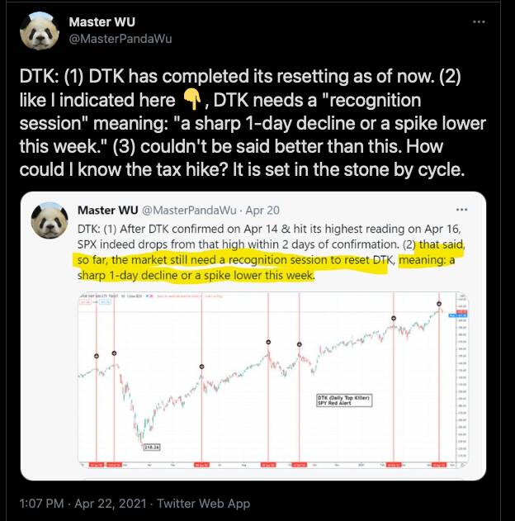
Task: Click the main tweet body text
Action: pyautogui.click(x=253, y=123)
